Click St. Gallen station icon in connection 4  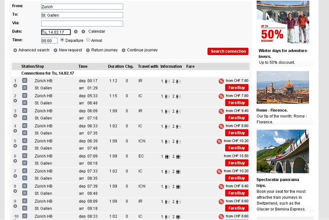[24, 133]
